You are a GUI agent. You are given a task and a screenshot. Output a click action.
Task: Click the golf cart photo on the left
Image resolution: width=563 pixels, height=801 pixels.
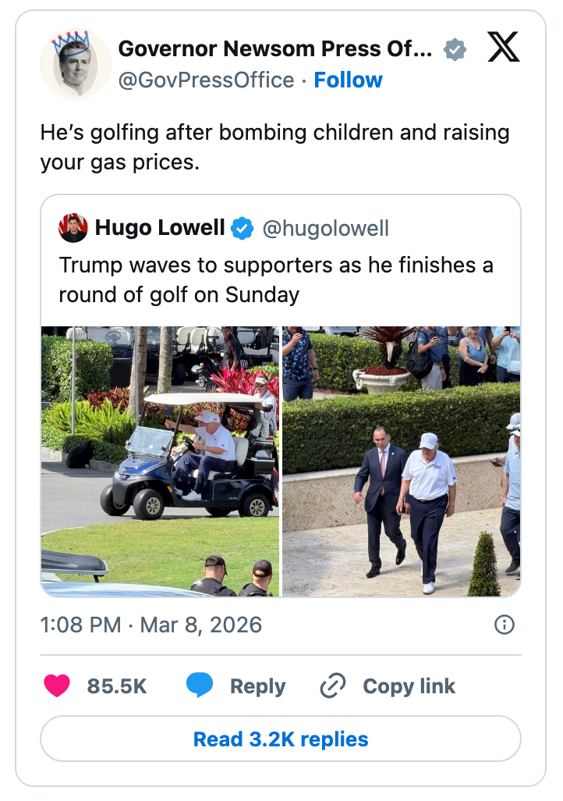160,458
